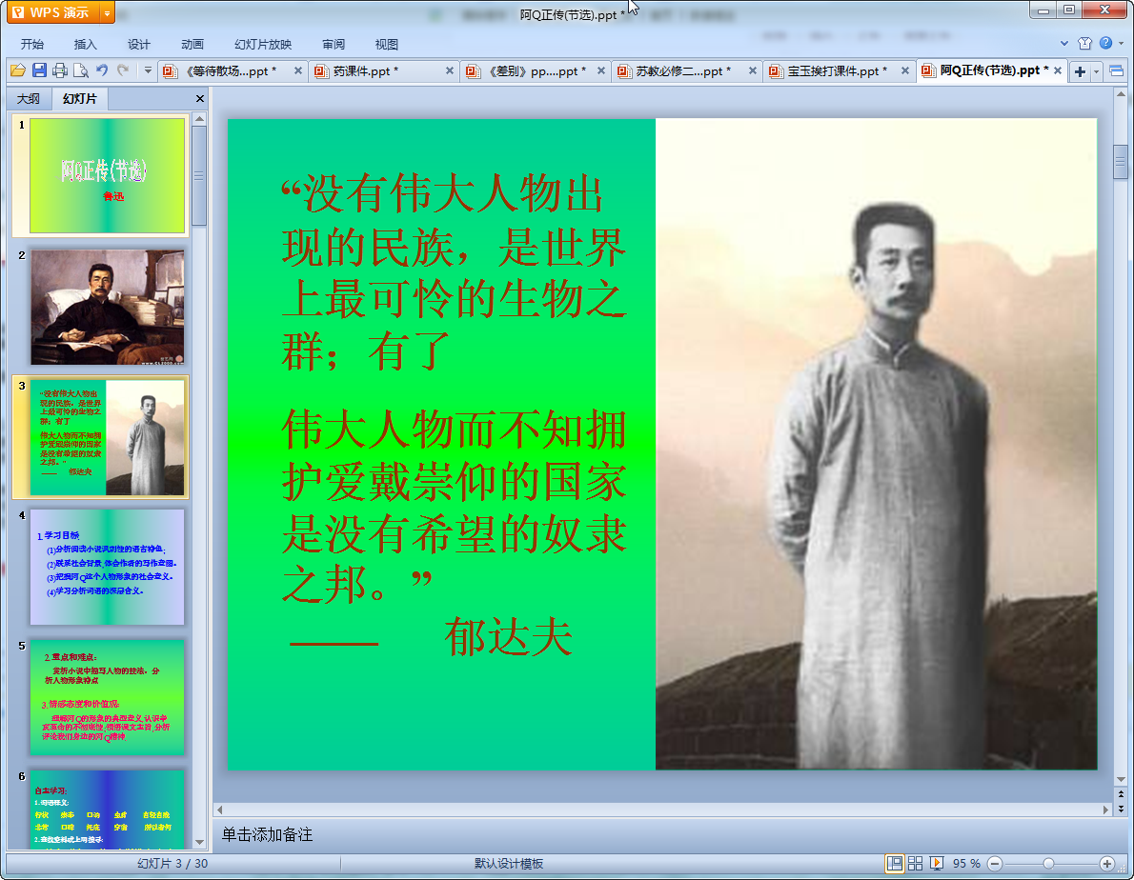Screen dimensions: 1134x880
Task: Go to next slide double-arrow button
Action: pyautogui.click(x=1121, y=809)
